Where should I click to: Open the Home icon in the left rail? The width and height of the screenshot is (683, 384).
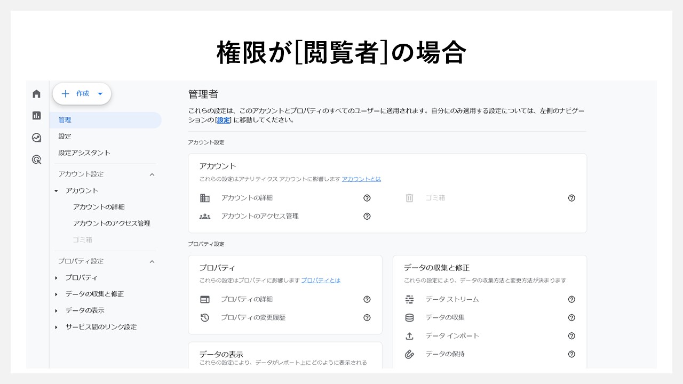[x=36, y=93]
